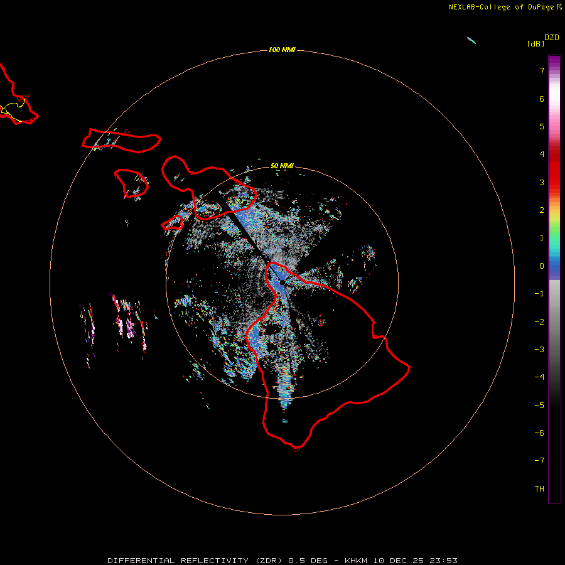Click the 10 DEC 25 23:53 timestamp
Screen dimensions: 565x565
[x=415, y=561]
